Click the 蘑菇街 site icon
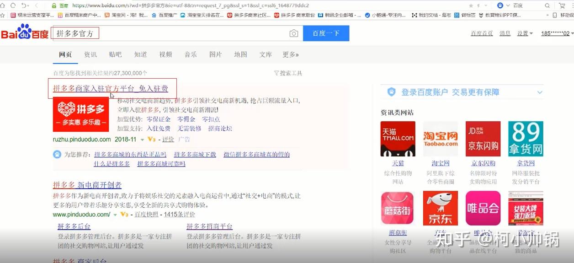The image size is (574, 263). (x=398, y=209)
